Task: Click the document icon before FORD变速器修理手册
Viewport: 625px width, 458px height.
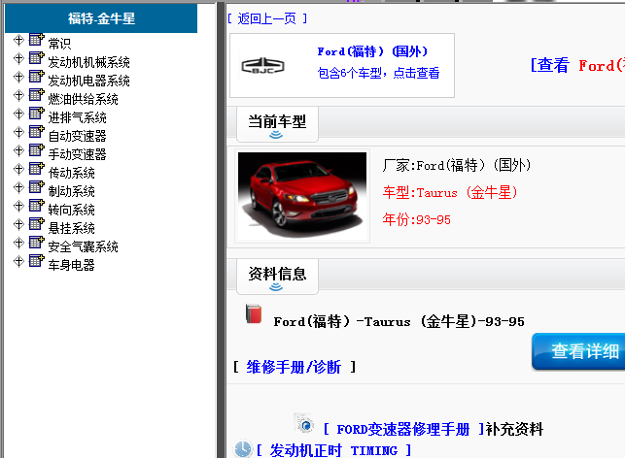Action: click(x=303, y=423)
